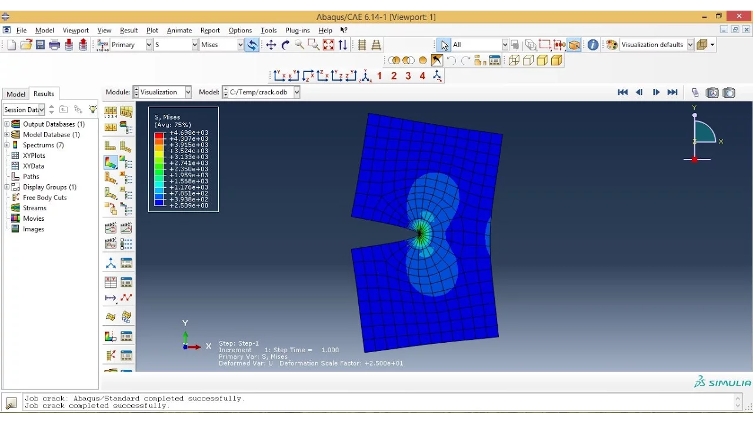Apply the first X-Y front view icon
The height and width of the screenshot is (424, 753).
[279, 76]
